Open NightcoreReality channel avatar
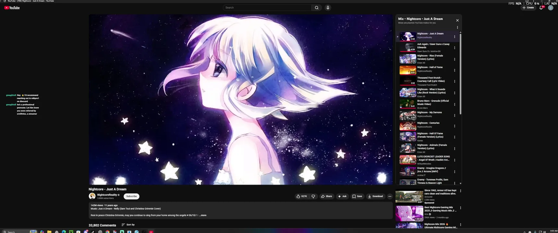This screenshot has height=233, width=558. pos(92,196)
